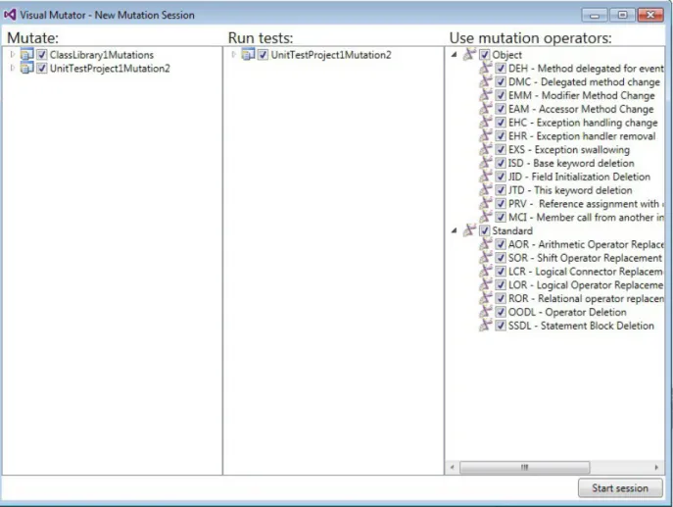Select the 'PRV - Reference assignment' row
This screenshot has height=507, width=673.
[586, 204]
